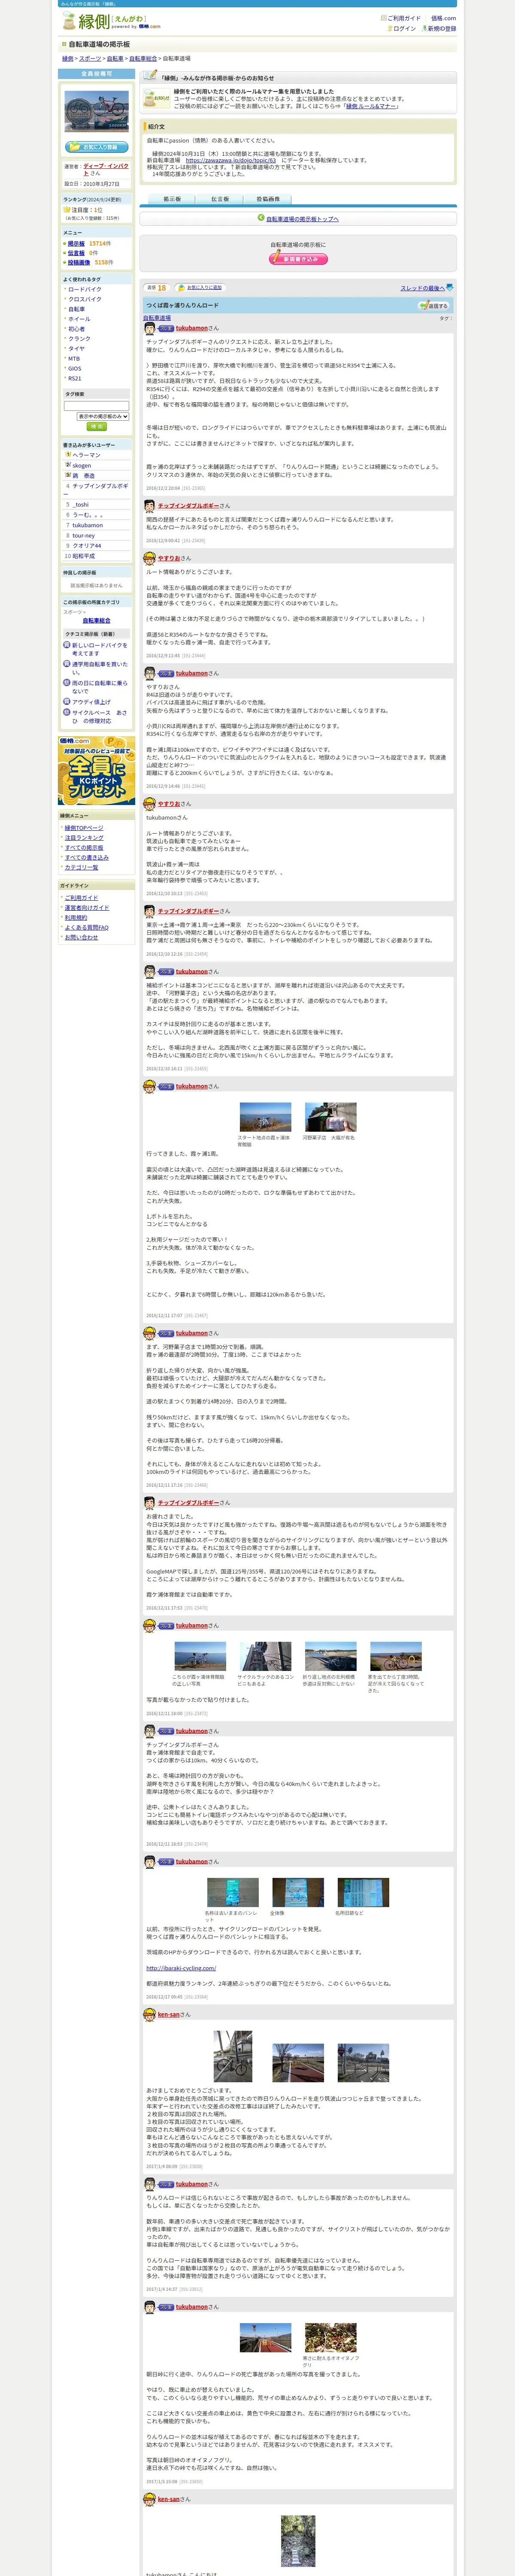Open the zawazawa.jp dojo topic link
The width and height of the screenshot is (515, 2576).
pos(230,160)
